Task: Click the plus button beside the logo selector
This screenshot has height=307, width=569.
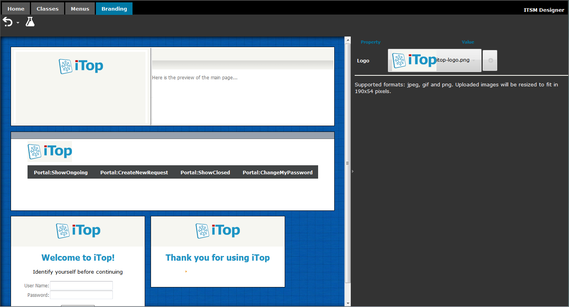Action: [490, 60]
